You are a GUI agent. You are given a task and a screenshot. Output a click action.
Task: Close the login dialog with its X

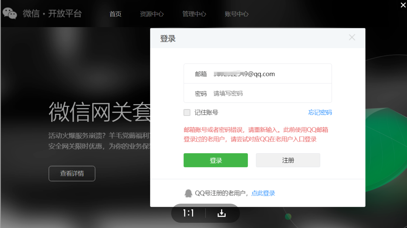coord(352,37)
